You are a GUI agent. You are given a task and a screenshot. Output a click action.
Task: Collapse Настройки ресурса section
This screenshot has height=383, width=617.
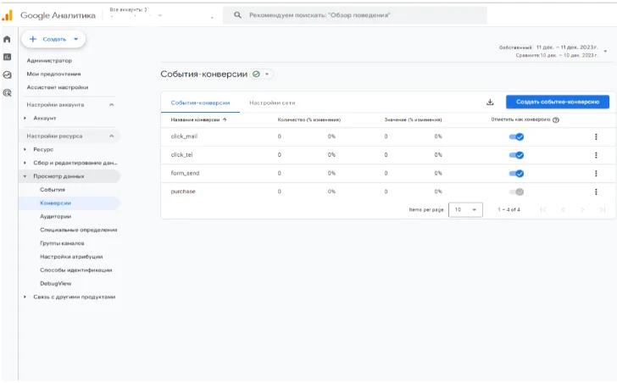[111, 136]
